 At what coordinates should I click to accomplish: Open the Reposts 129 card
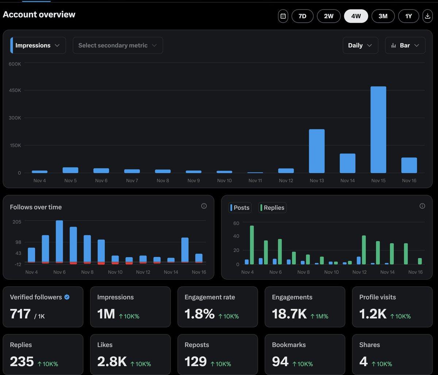(x=218, y=354)
